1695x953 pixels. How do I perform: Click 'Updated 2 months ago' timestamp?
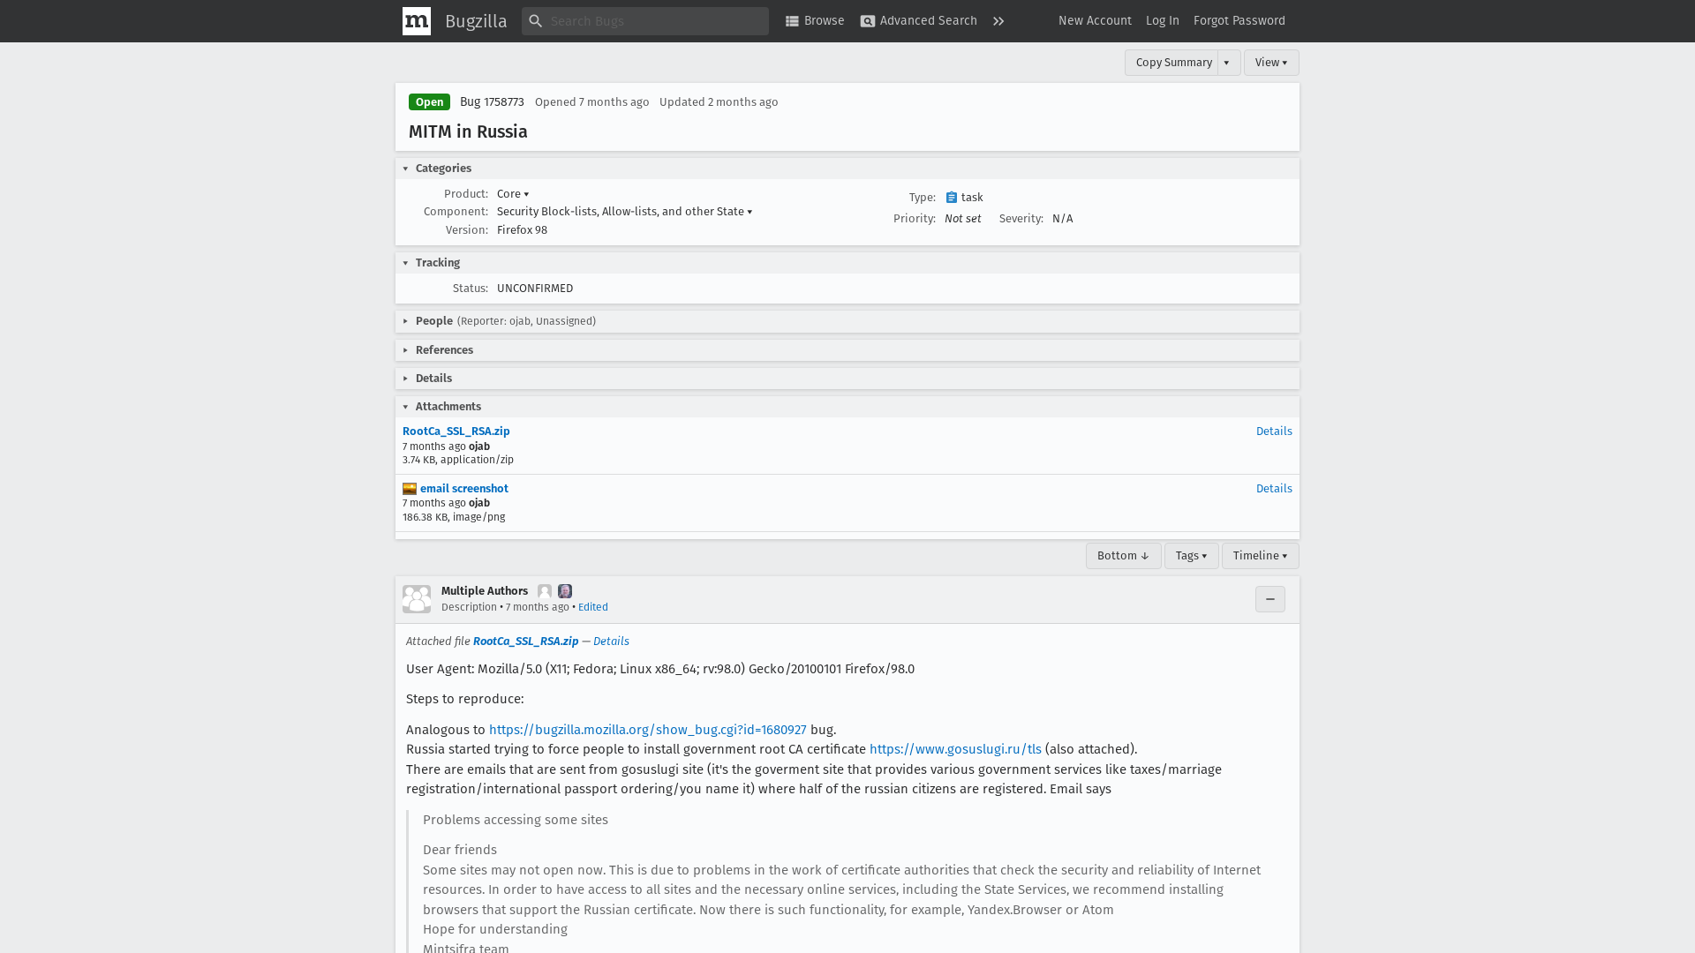[719, 102]
